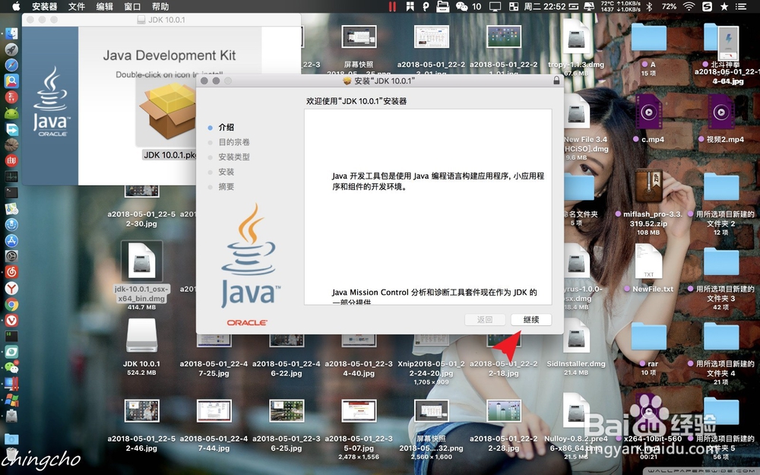Click the 继续 button in the installer
The image size is (760, 475).
pos(531,319)
